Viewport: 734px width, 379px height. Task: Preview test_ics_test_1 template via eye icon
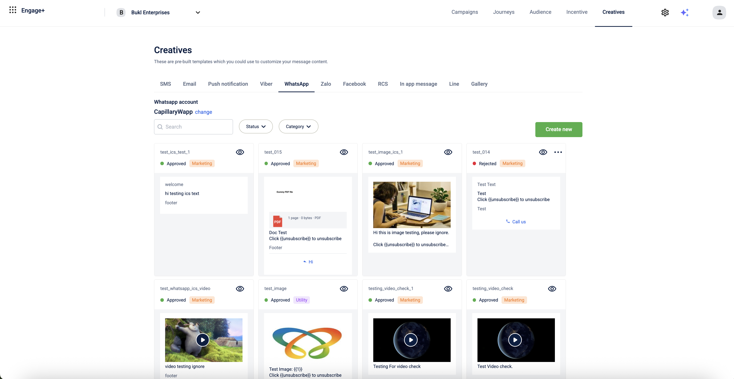tap(240, 152)
